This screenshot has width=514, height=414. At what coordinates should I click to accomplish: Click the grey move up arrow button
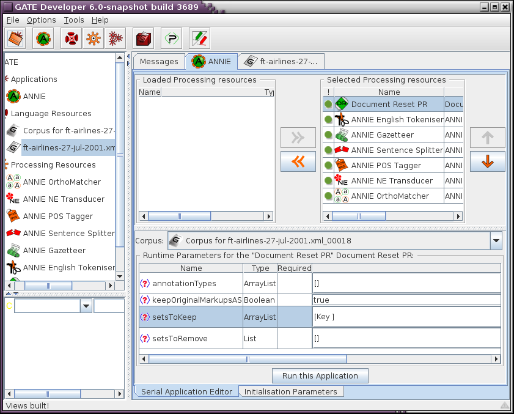pyautogui.click(x=488, y=138)
